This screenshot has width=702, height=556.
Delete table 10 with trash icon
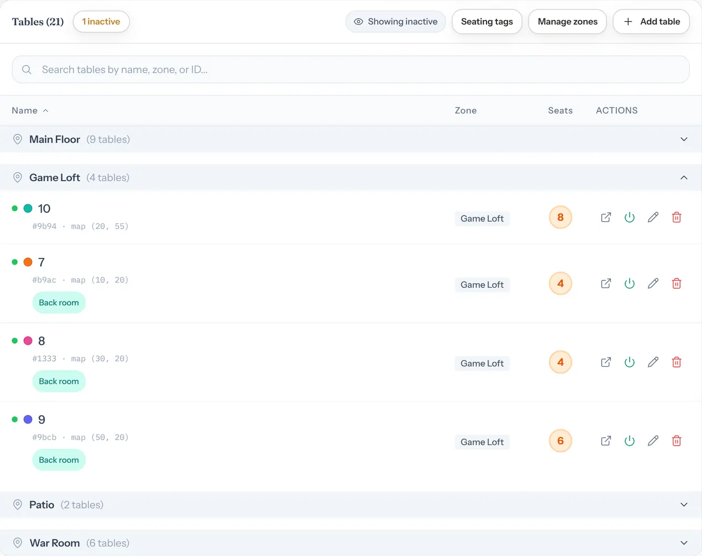(x=677, y=217)
